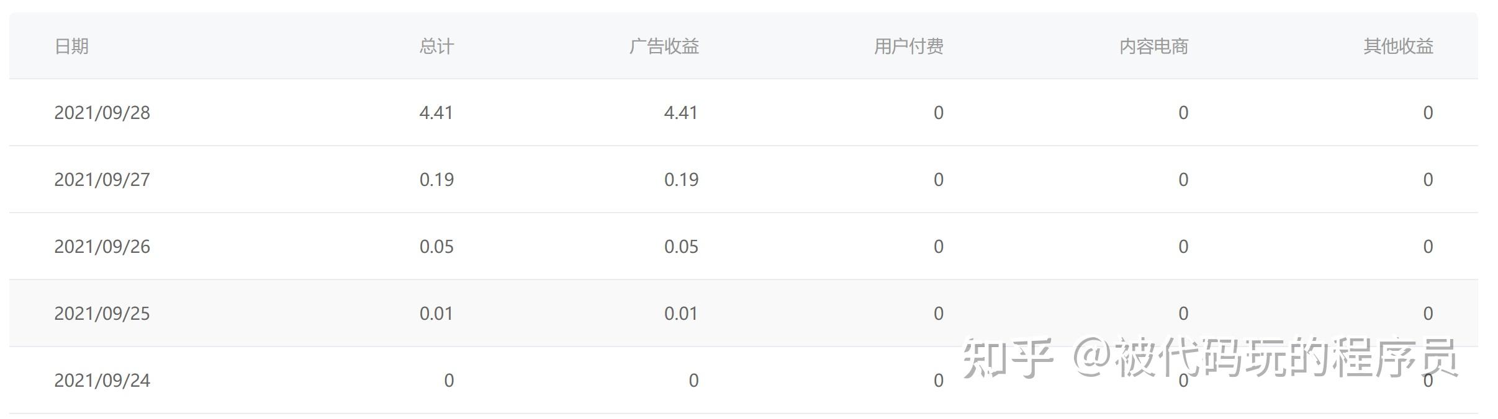
Task: Click ad revenue 0.05 for 09/26
Action: pyautogui.click(x=681, y=247)
